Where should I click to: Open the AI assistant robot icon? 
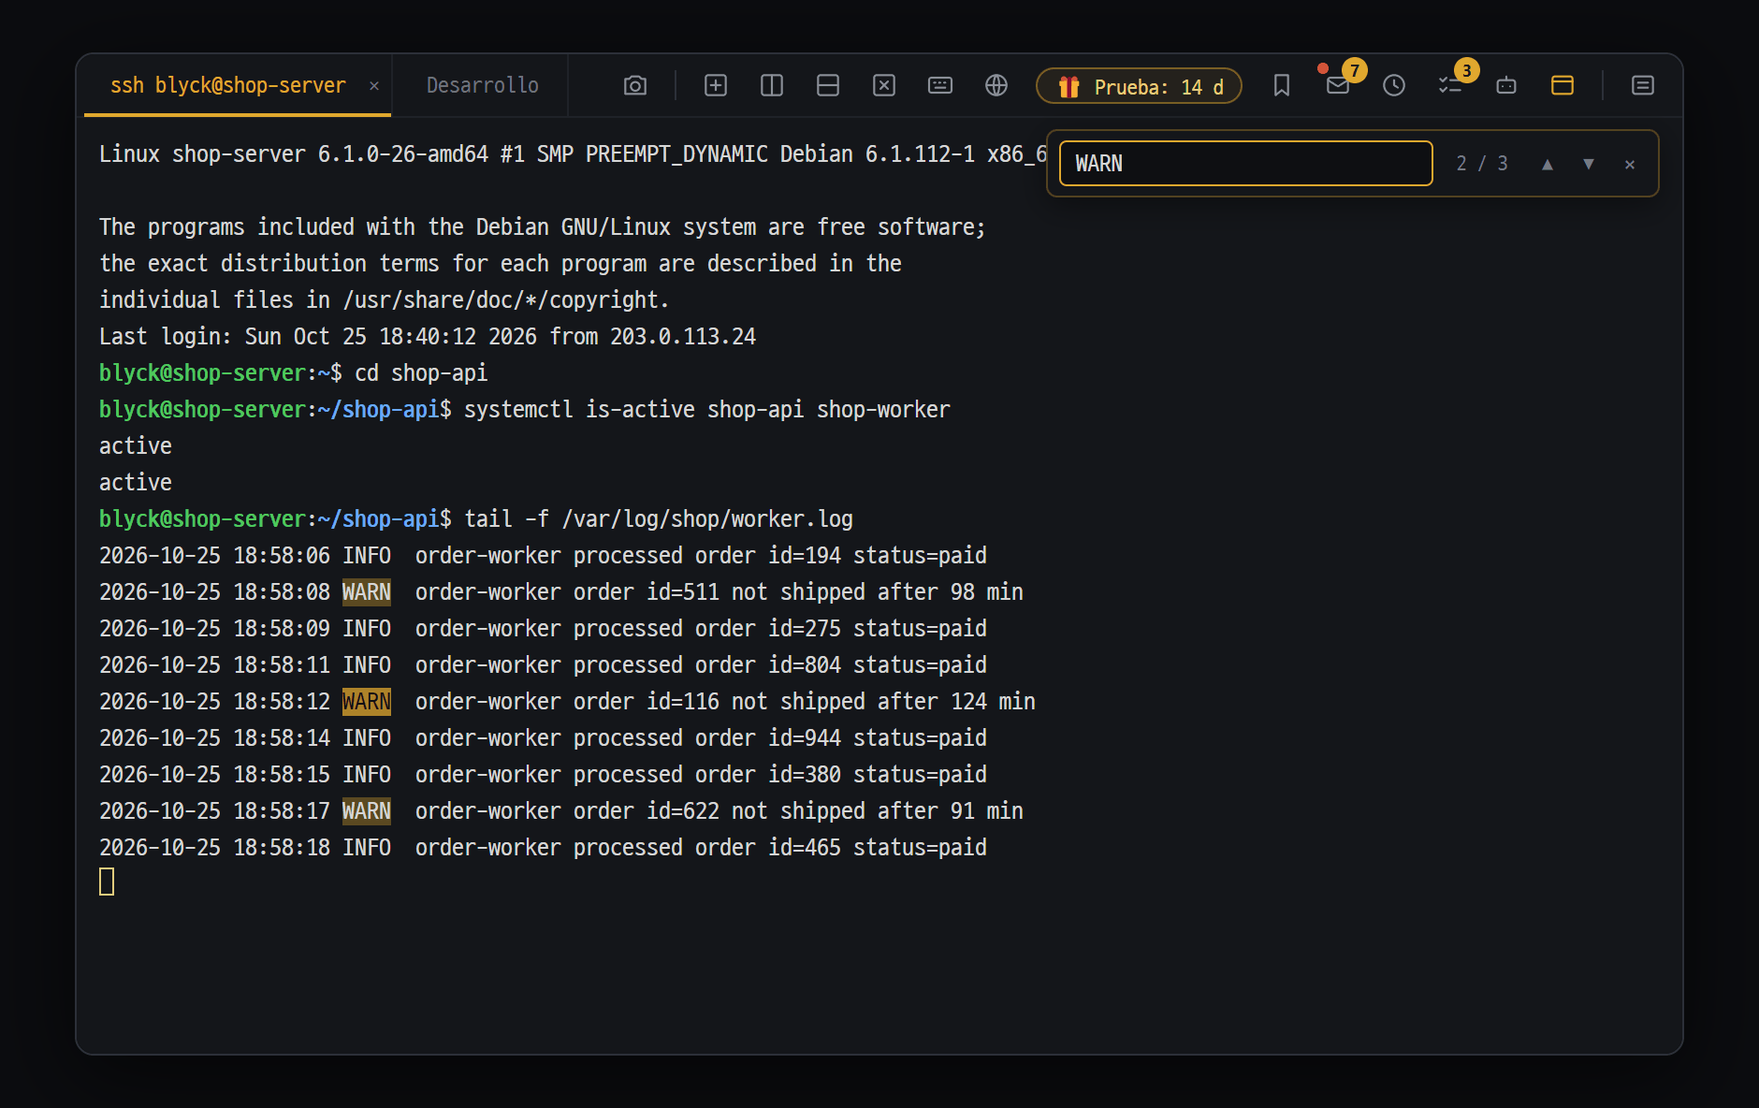click(1506, 86)
